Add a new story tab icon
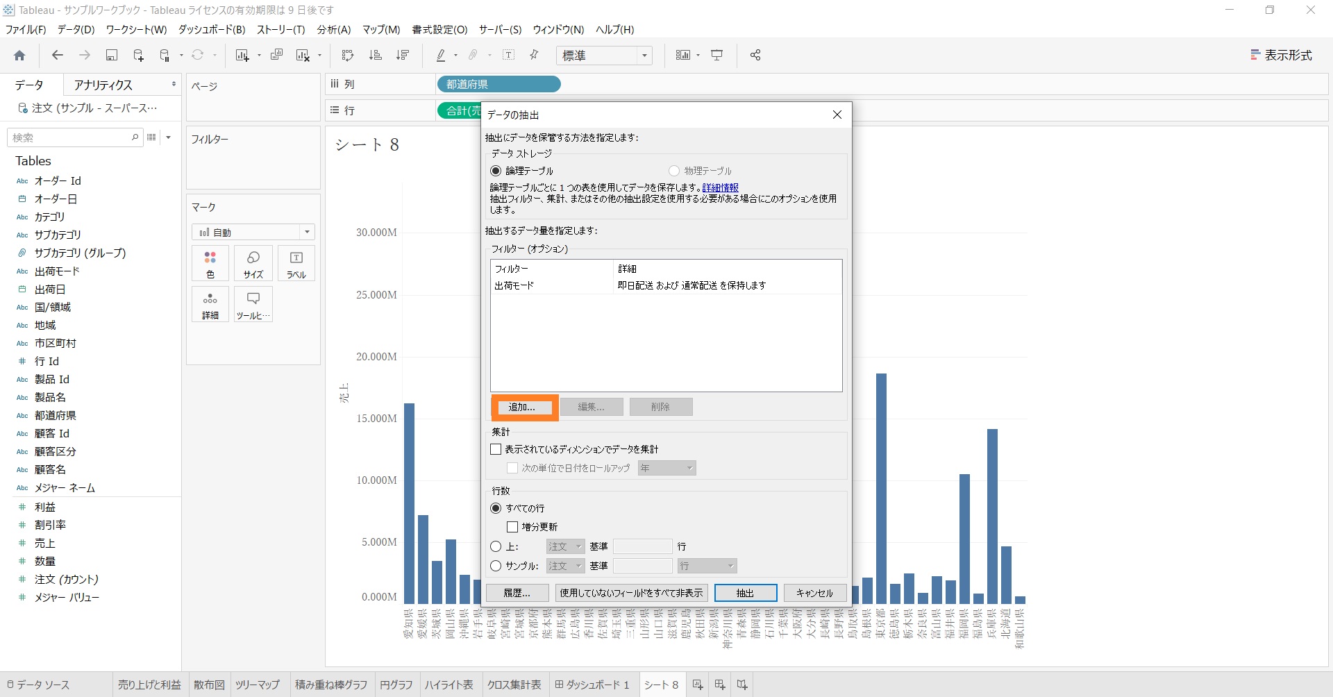Screen dimensions: 1333x697 pos(742,685)
